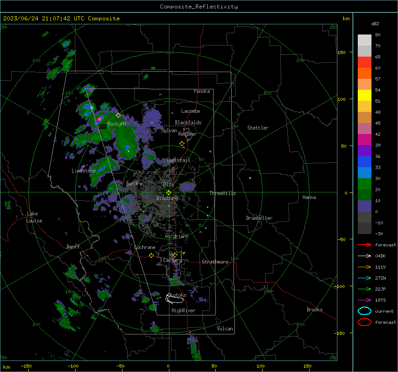398x372 pixels.
Task: Click the Hanna city label
Action: point(309,197)
